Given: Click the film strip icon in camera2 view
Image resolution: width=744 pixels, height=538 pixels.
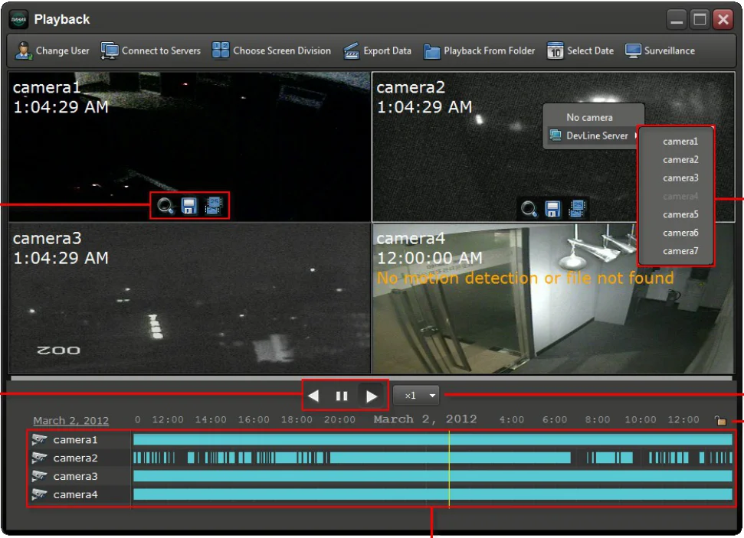Looking at the screenshot, I should tap(577, 209).
